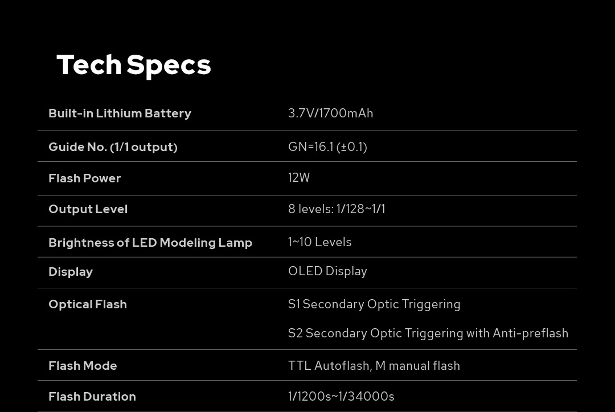Click the Tech Specs heading
615x412 pixels.
[x=134, y=65]
